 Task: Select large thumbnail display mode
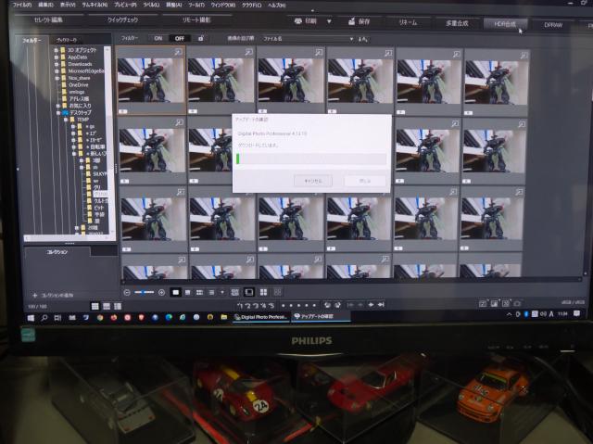click(x=175, y=292)
